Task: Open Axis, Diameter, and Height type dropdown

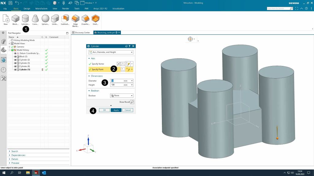Action: point(110,52)
